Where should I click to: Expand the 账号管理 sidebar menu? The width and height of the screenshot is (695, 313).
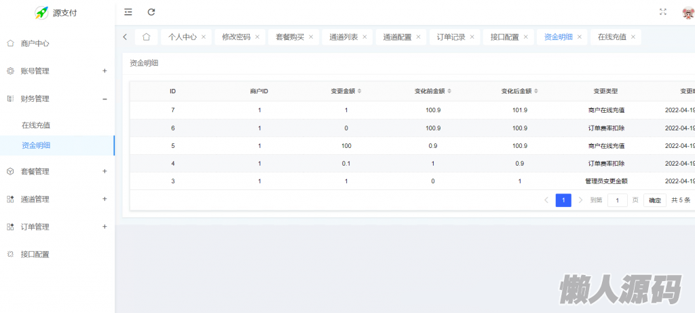pos(105,71)
